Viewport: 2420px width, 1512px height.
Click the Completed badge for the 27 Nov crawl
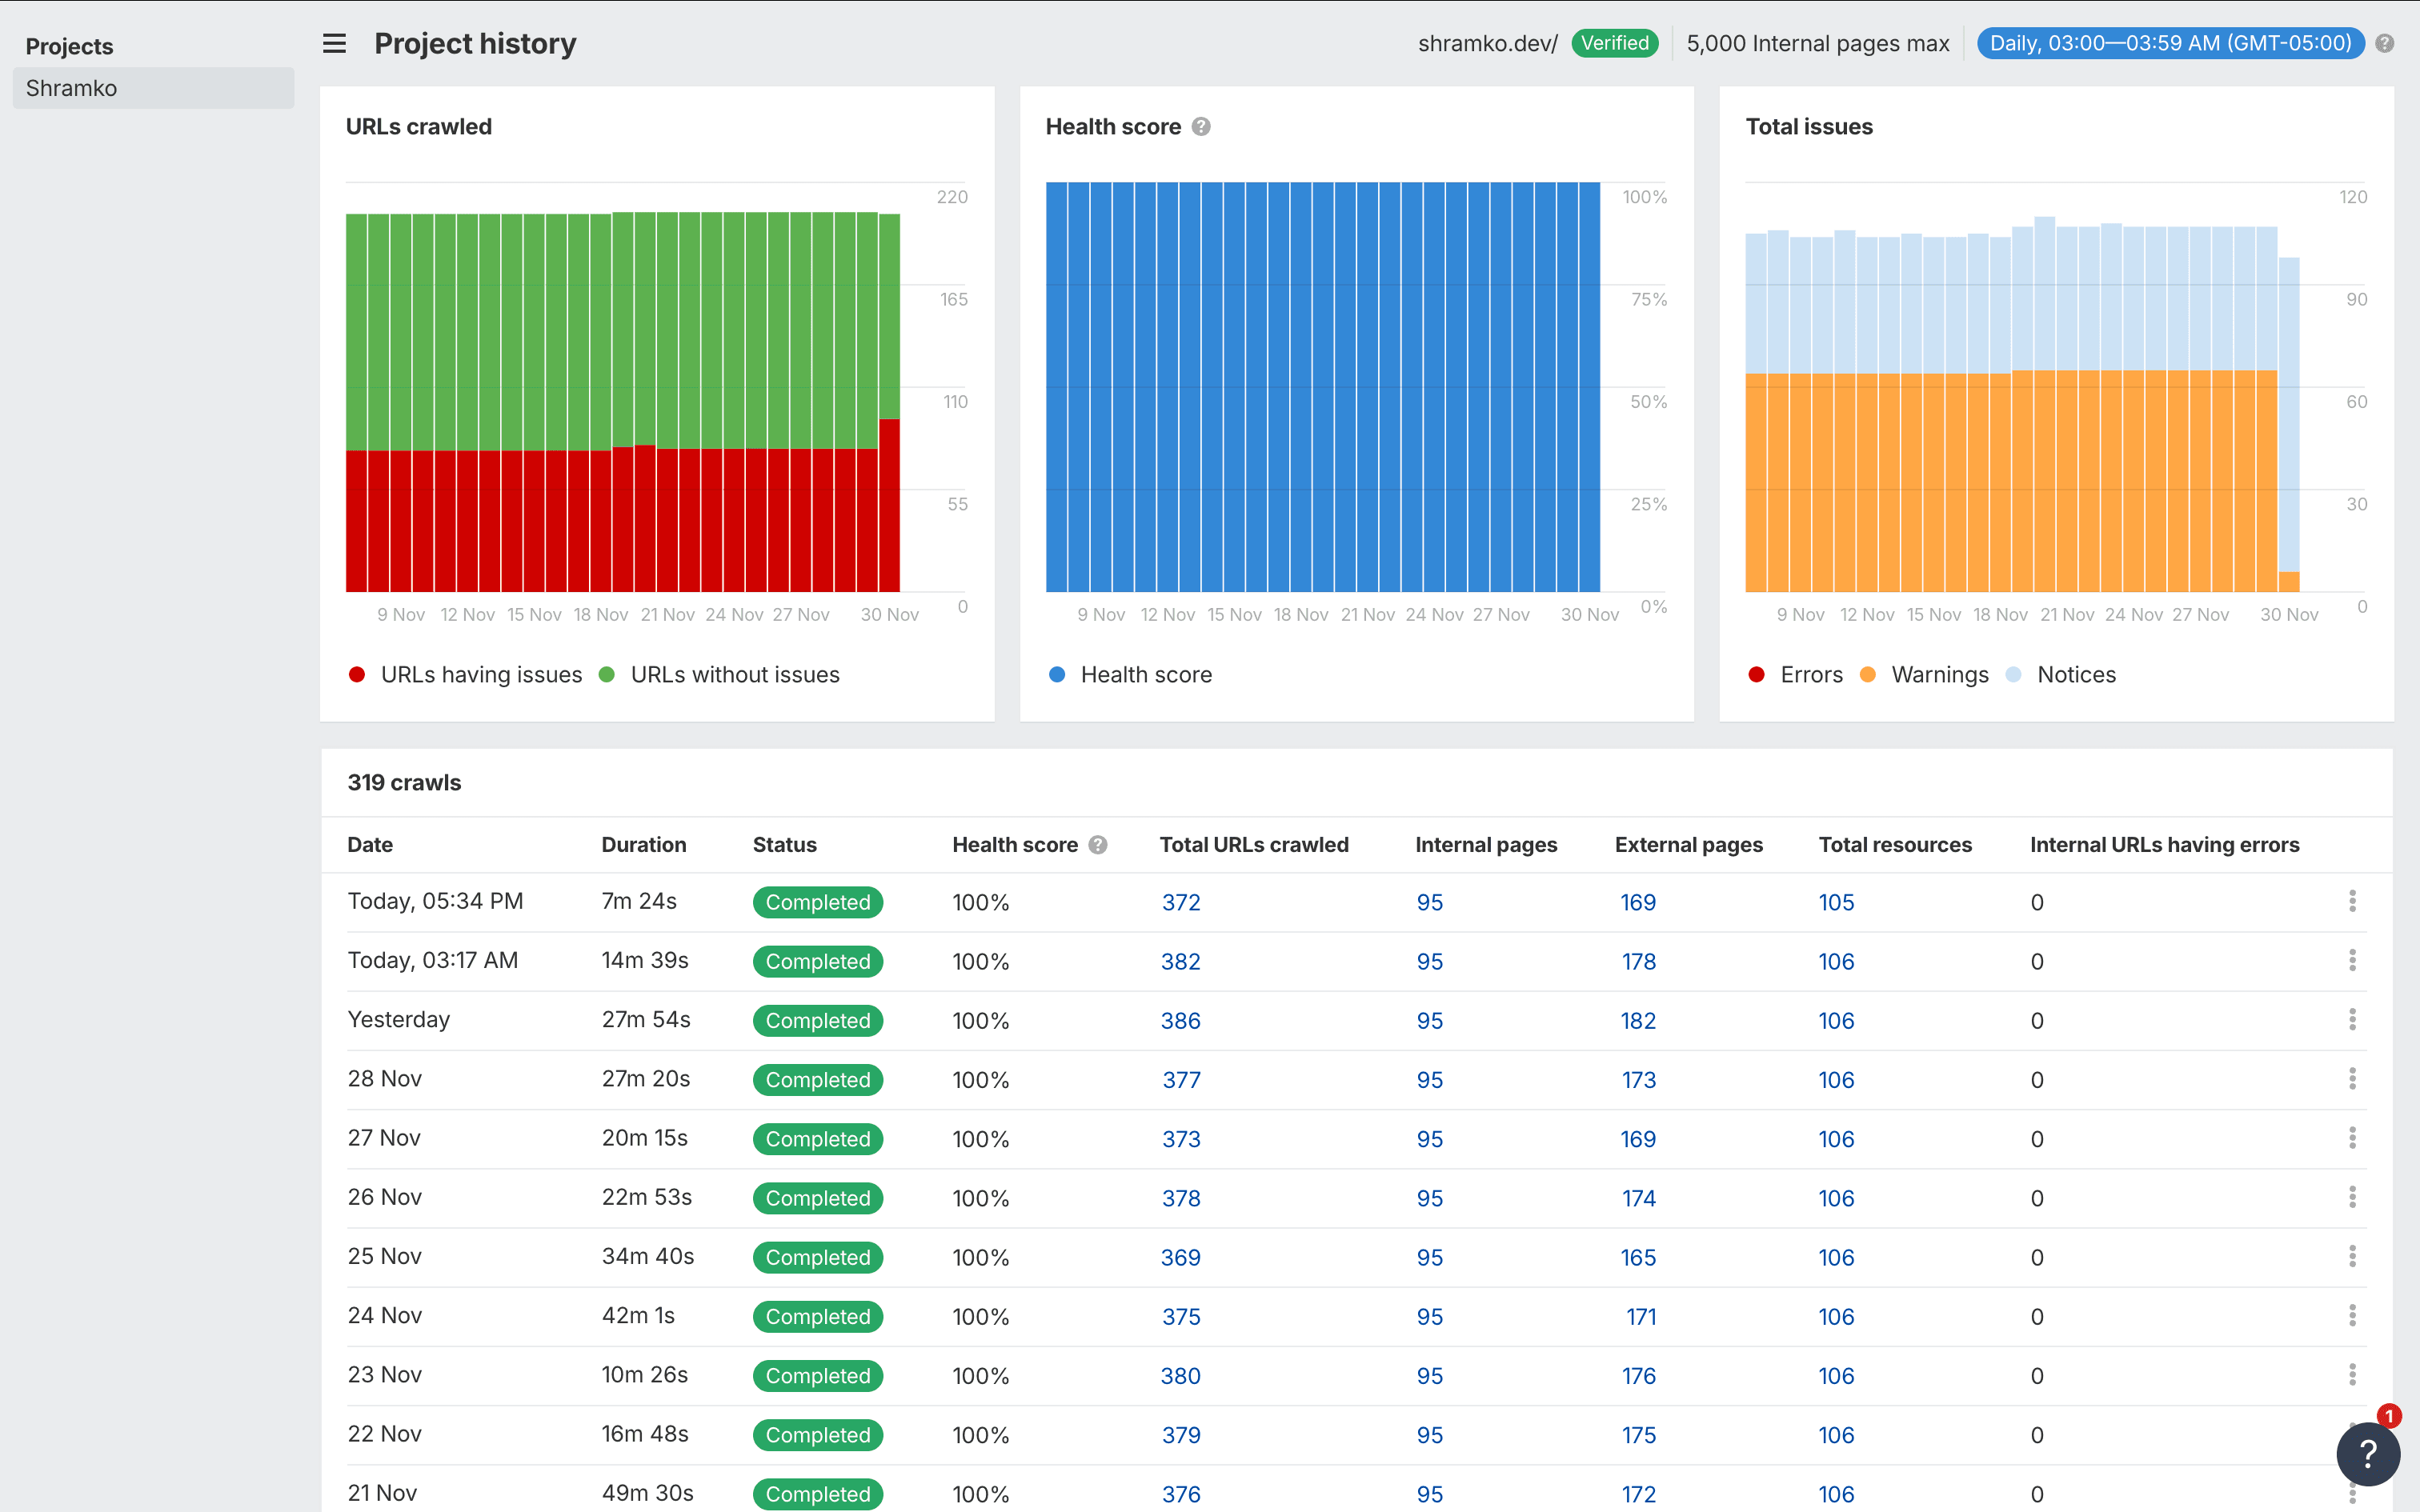click(x=817, y=1139)
